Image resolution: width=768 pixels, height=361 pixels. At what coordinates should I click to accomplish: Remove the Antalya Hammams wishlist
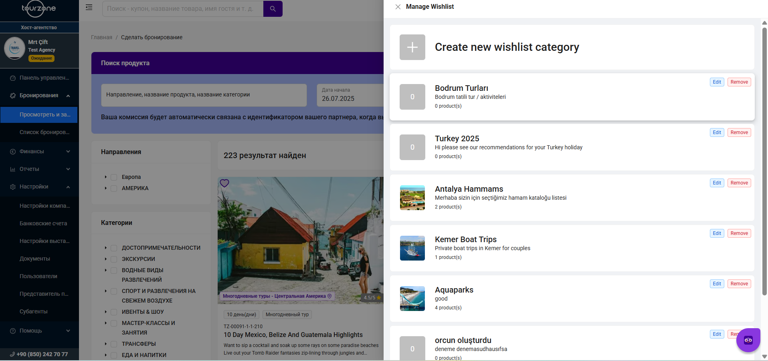[x=739, y=183]
